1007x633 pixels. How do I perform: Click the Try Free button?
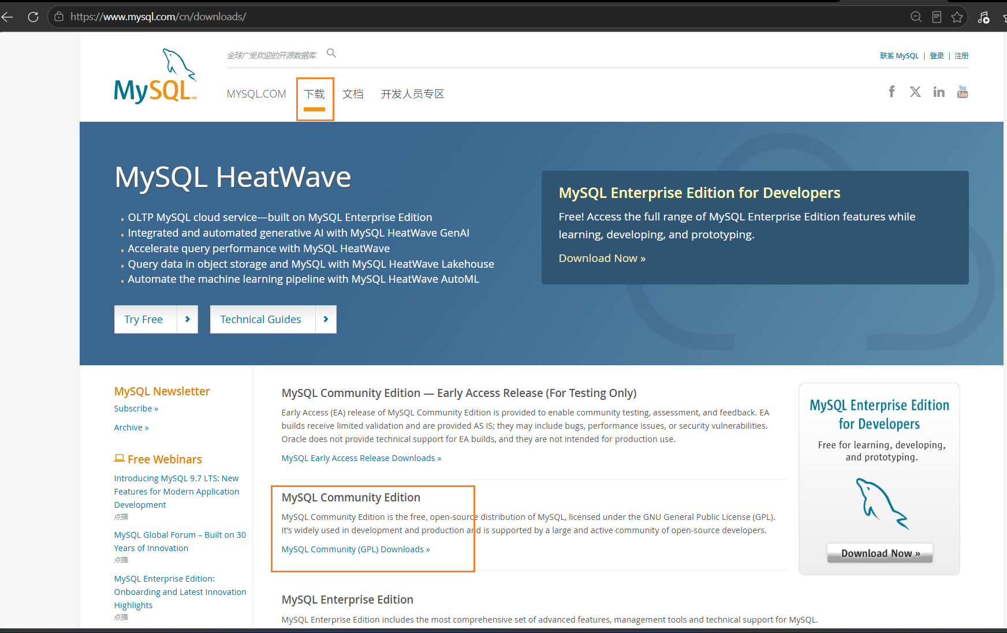(156, 319)
